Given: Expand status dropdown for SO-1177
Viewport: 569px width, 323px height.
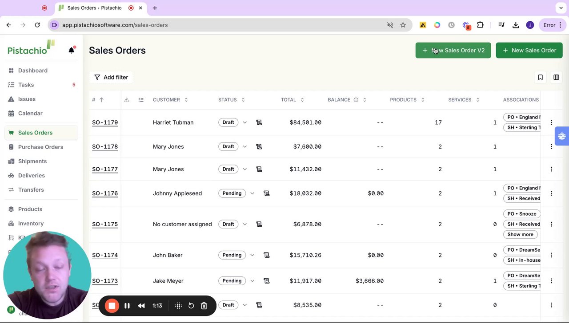Looking at the screenshot, I should 244,169.
